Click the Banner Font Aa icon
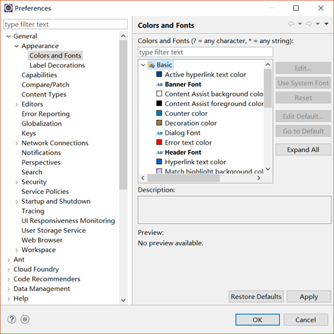The image size is (334, 334). tap(159, 84)
